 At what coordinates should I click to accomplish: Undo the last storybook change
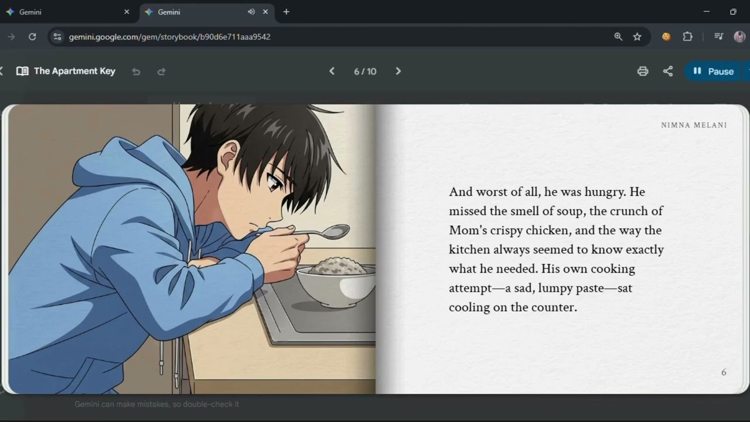pyautogui.click(x=136, y=72)
